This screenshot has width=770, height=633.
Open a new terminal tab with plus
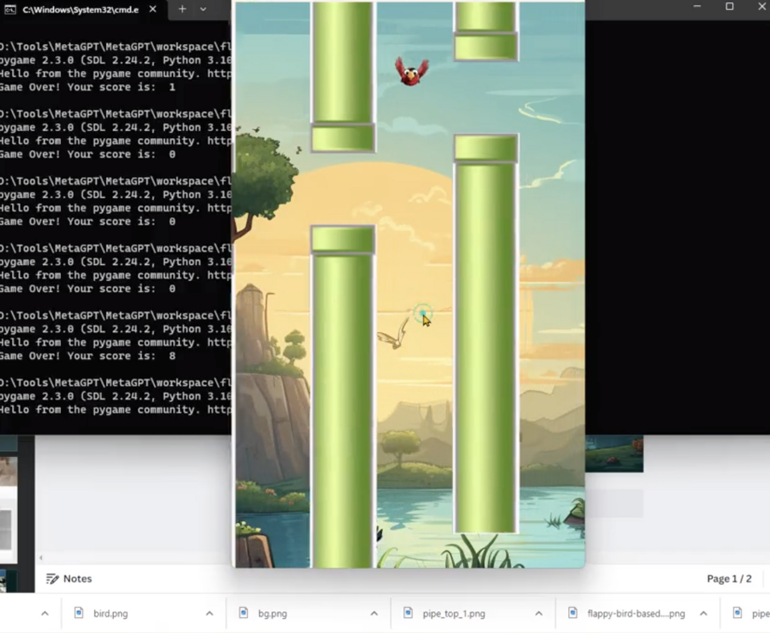pyautogui.click(x=182, y=9)
